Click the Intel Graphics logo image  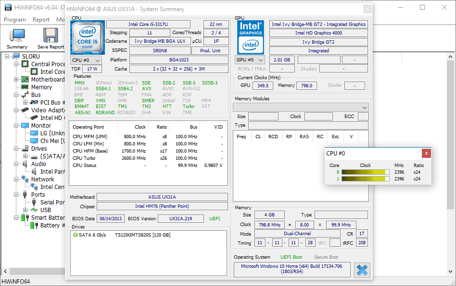coord(251,38)
